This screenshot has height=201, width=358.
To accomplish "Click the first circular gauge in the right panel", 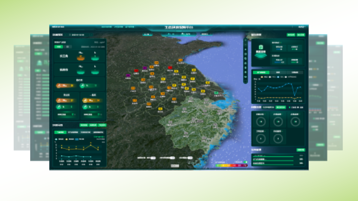I will point(261,122).
